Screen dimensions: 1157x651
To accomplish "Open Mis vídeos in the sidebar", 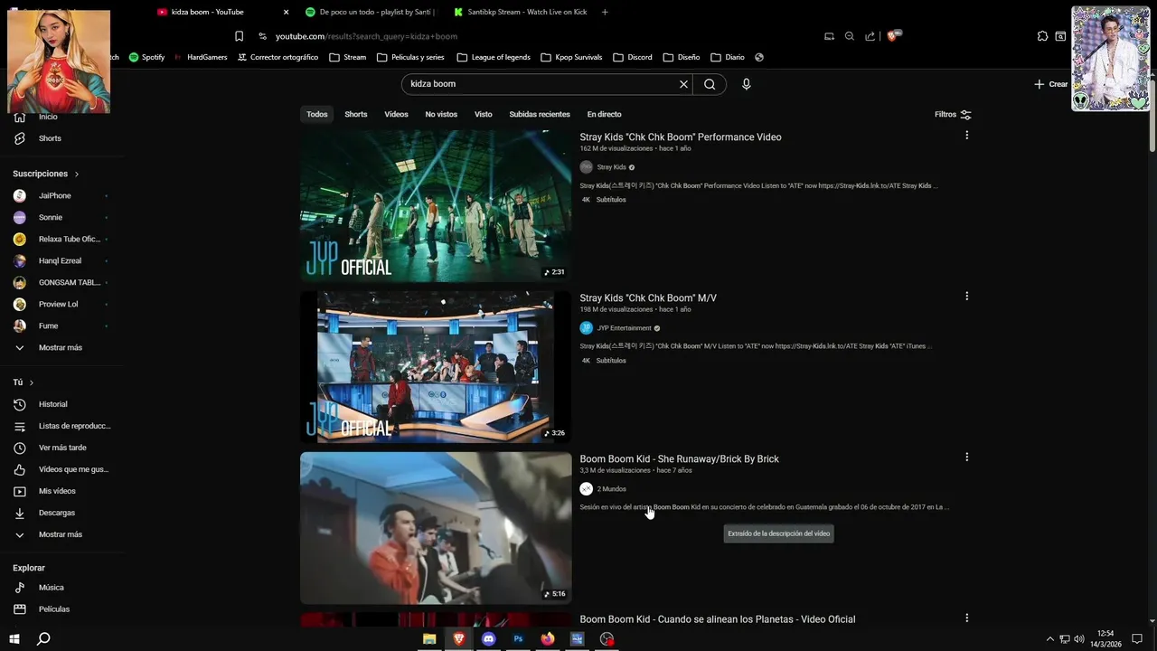I will click(x=57, y=491).
